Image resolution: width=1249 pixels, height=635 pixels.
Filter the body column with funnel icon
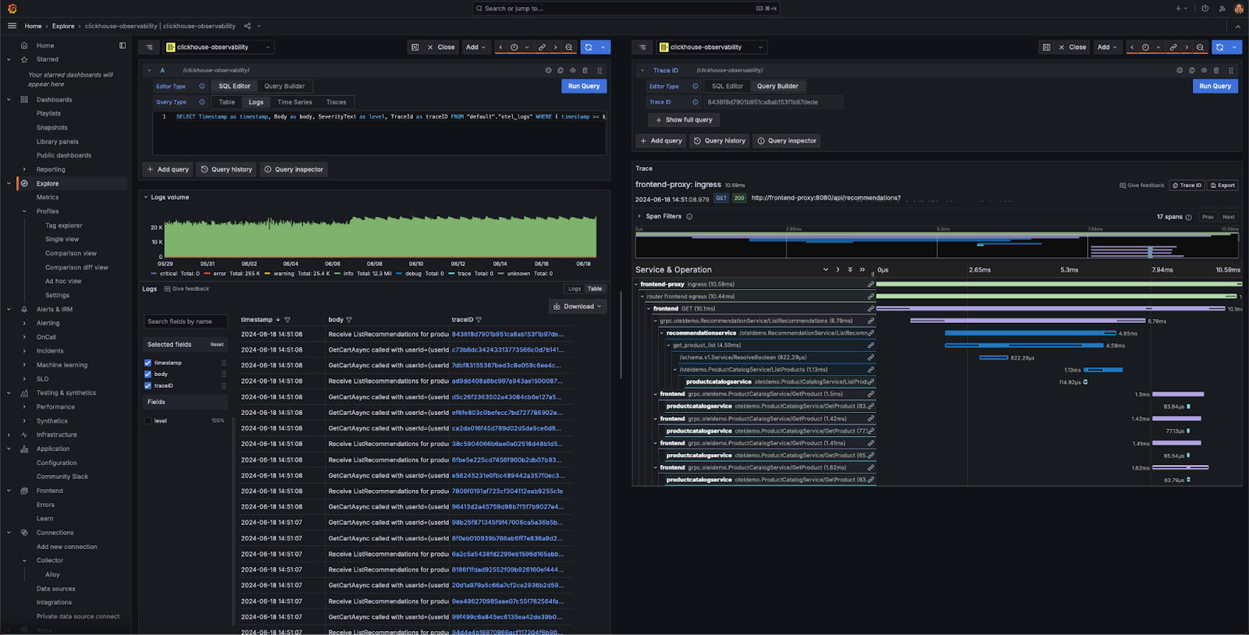coord(349,320)
